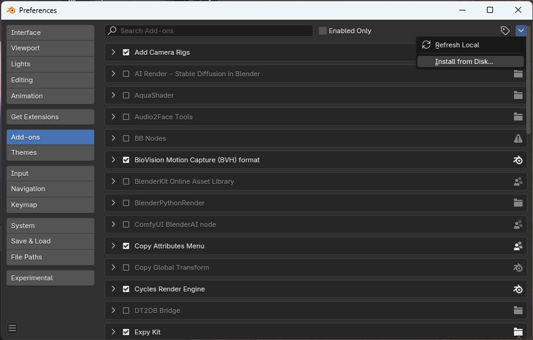
Task: Click community icon on BlenderKit row
Action: pos(518,181)
